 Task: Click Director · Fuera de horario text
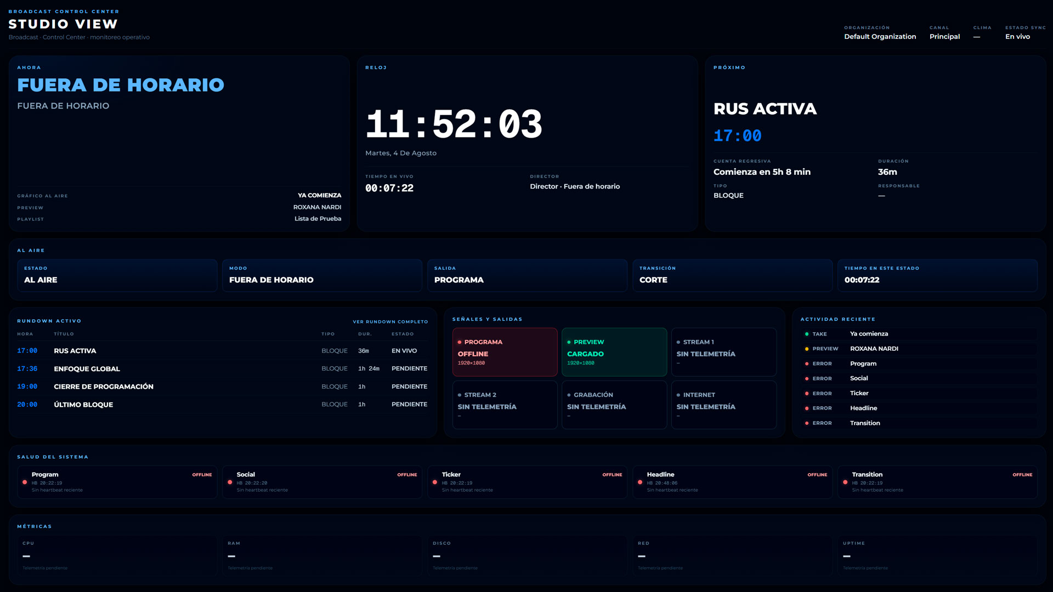click(x=575, y=186)
